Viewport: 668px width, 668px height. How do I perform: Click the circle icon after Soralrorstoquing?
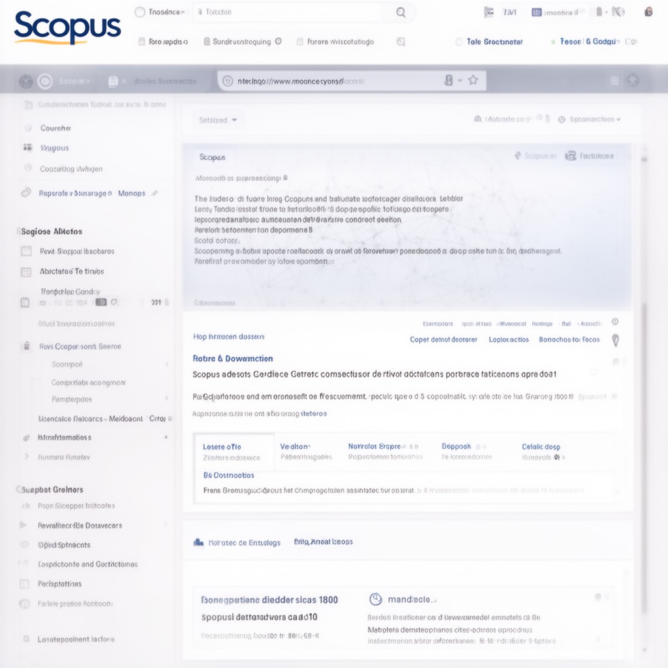tap(278, 41)
